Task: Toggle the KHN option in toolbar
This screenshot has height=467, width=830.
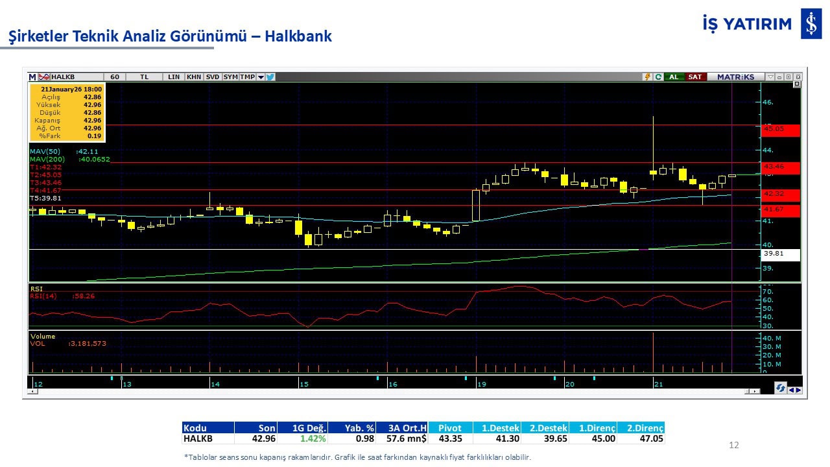Action: (193, 77)
